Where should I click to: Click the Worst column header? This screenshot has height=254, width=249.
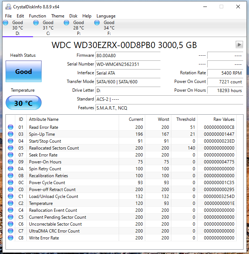[158, 119]
